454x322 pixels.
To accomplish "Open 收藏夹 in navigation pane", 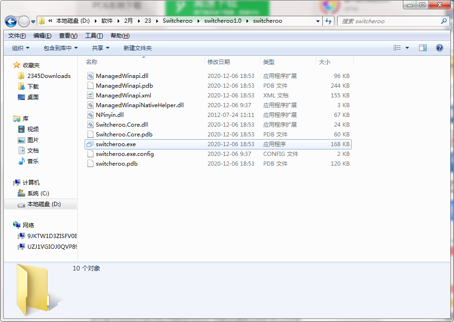I will coord(31,65).
